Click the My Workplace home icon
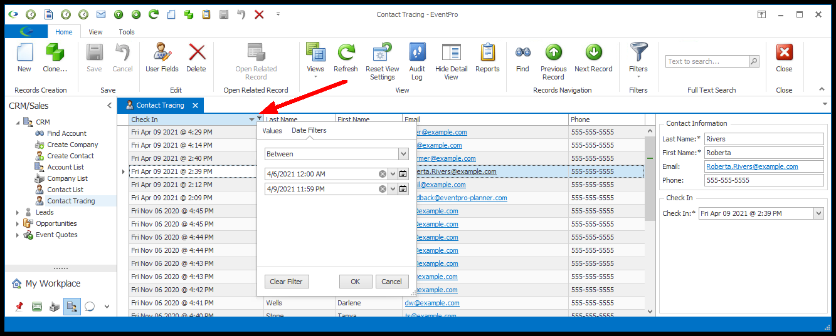Image resolution: width=836 pixels, height=336 pixels. point(17,283)
